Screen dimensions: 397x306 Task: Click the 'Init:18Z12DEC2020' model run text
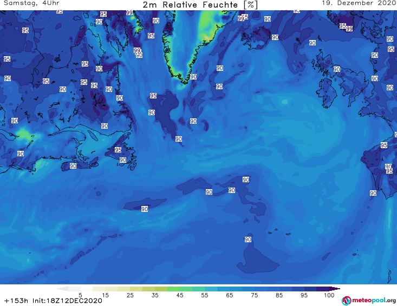pyautogui.click(x=67, y=301)
